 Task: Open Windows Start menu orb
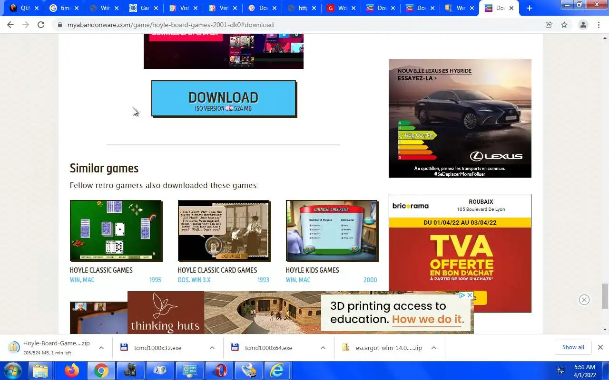coord(13,370)
